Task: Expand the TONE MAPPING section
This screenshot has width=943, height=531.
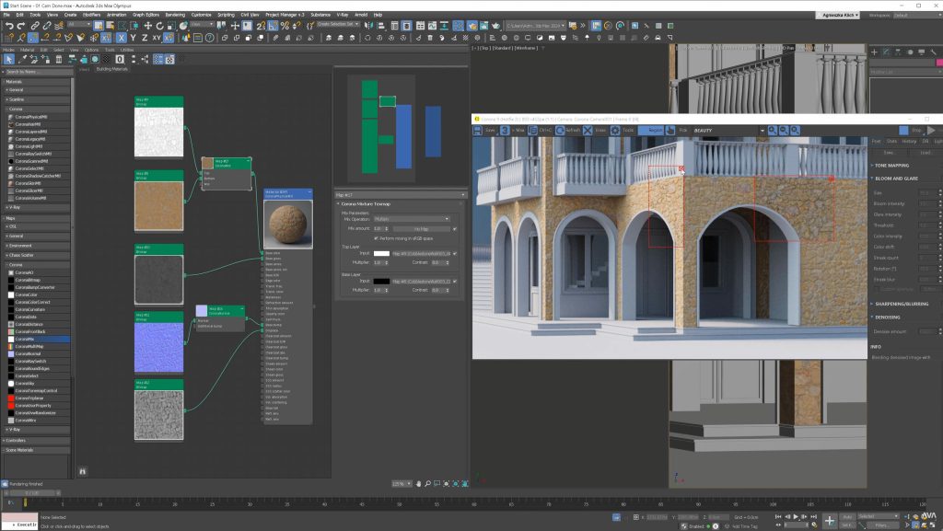Action: click(x=891, y=166)
